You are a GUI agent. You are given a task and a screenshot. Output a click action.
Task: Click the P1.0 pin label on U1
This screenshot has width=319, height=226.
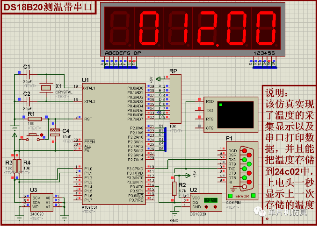coord(88,169)
